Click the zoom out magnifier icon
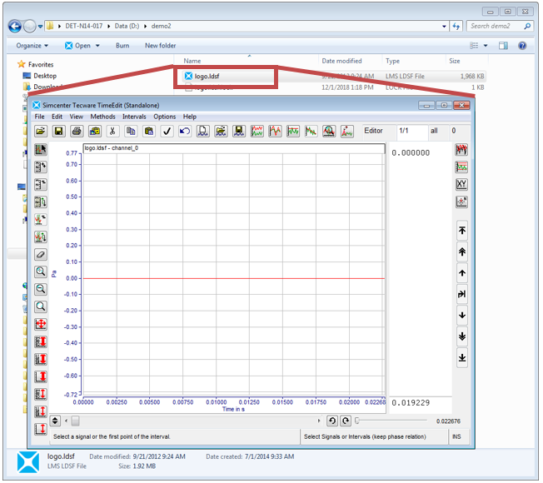 point(41,290)
